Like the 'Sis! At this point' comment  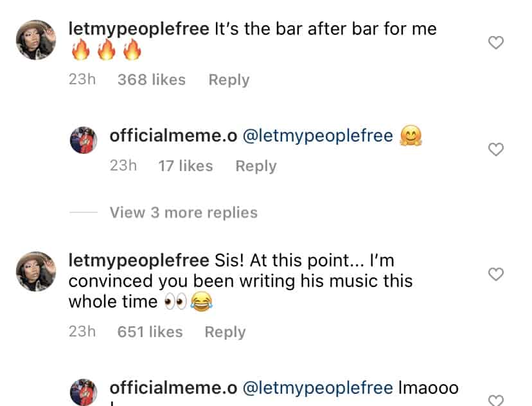click(x=495, y=273)
